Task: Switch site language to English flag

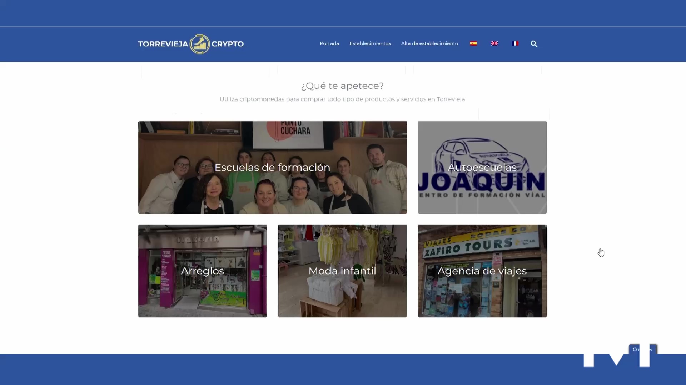Action: click(494, 43)
